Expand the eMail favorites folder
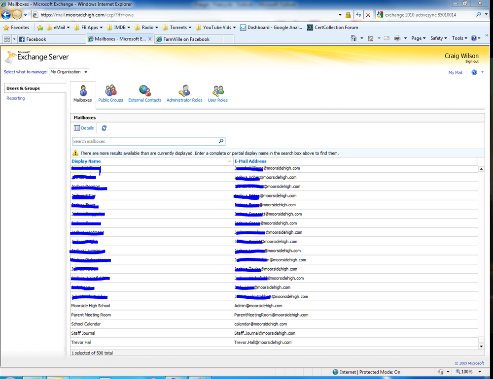This screenshot has height=379, width=493. [x=58, y=28]
